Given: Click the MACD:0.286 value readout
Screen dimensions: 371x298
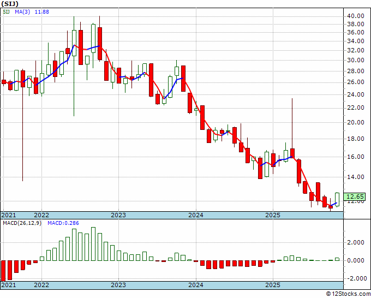Looking at the screenshot, I should 63,223.
